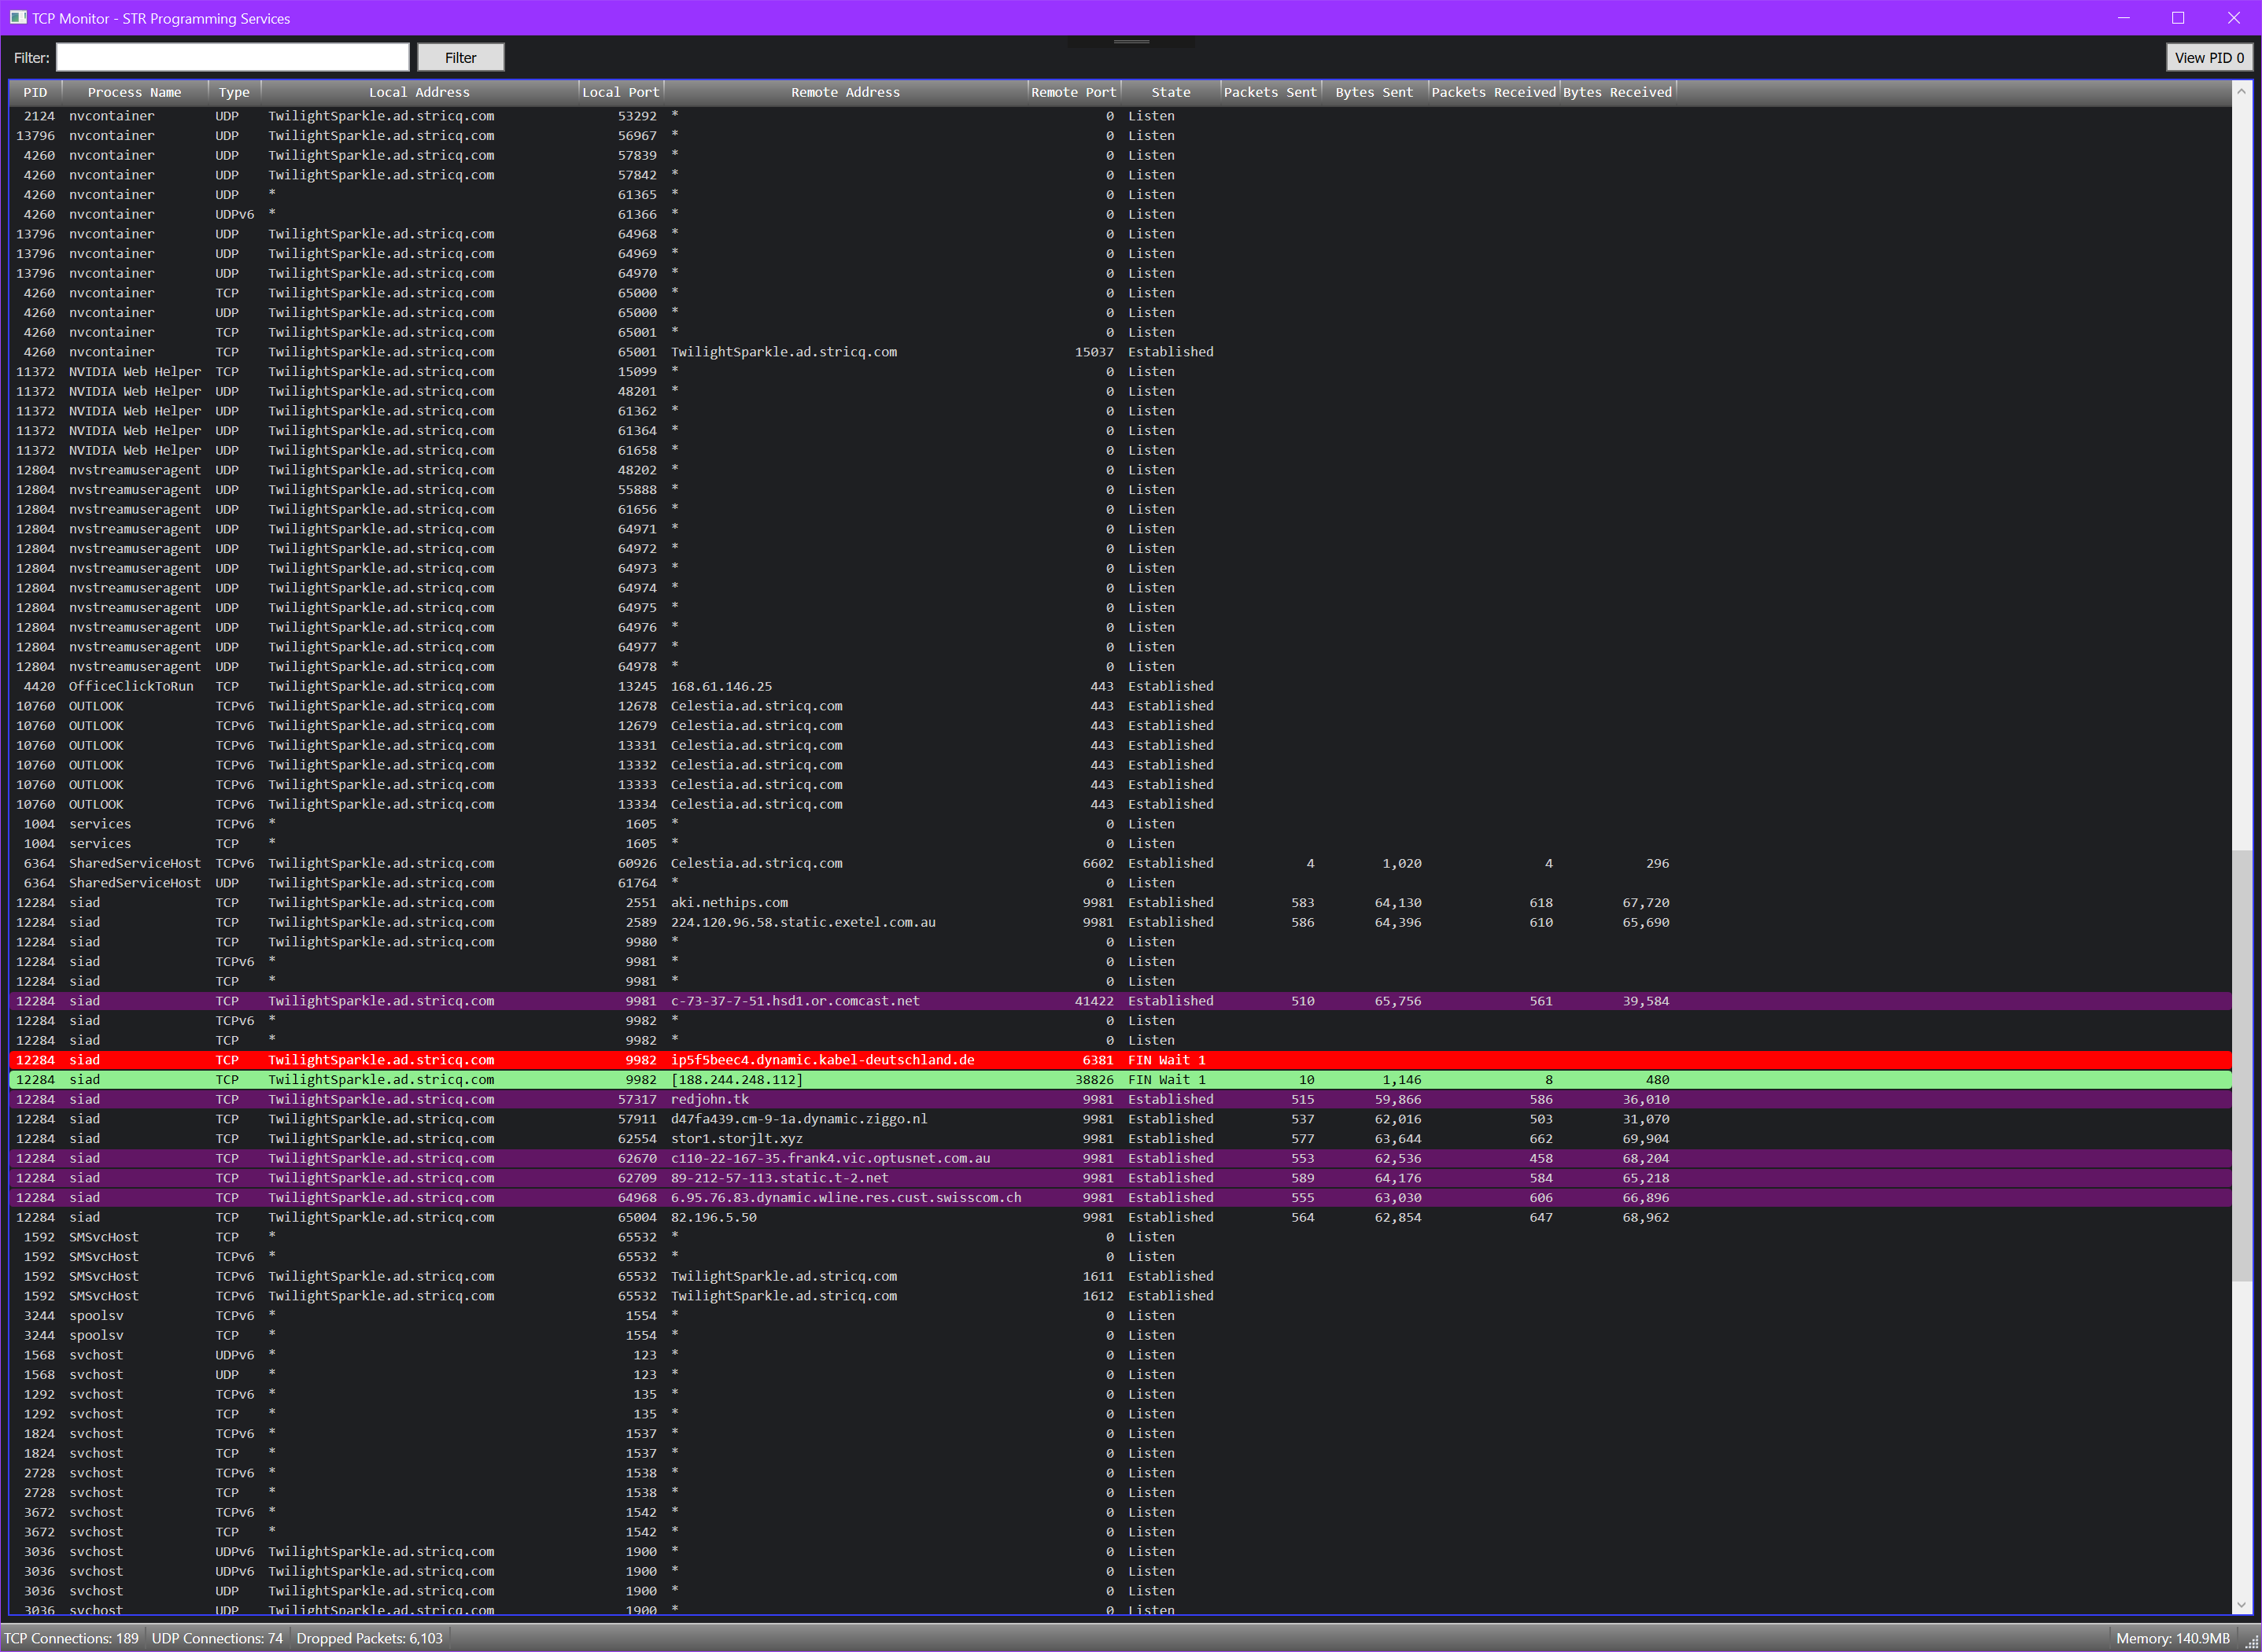Image resolution: width=2262 pixels, height=1652 pixels.
Task: Select the purple redjohn.tk siad row
Action: tap(709, 1099)
